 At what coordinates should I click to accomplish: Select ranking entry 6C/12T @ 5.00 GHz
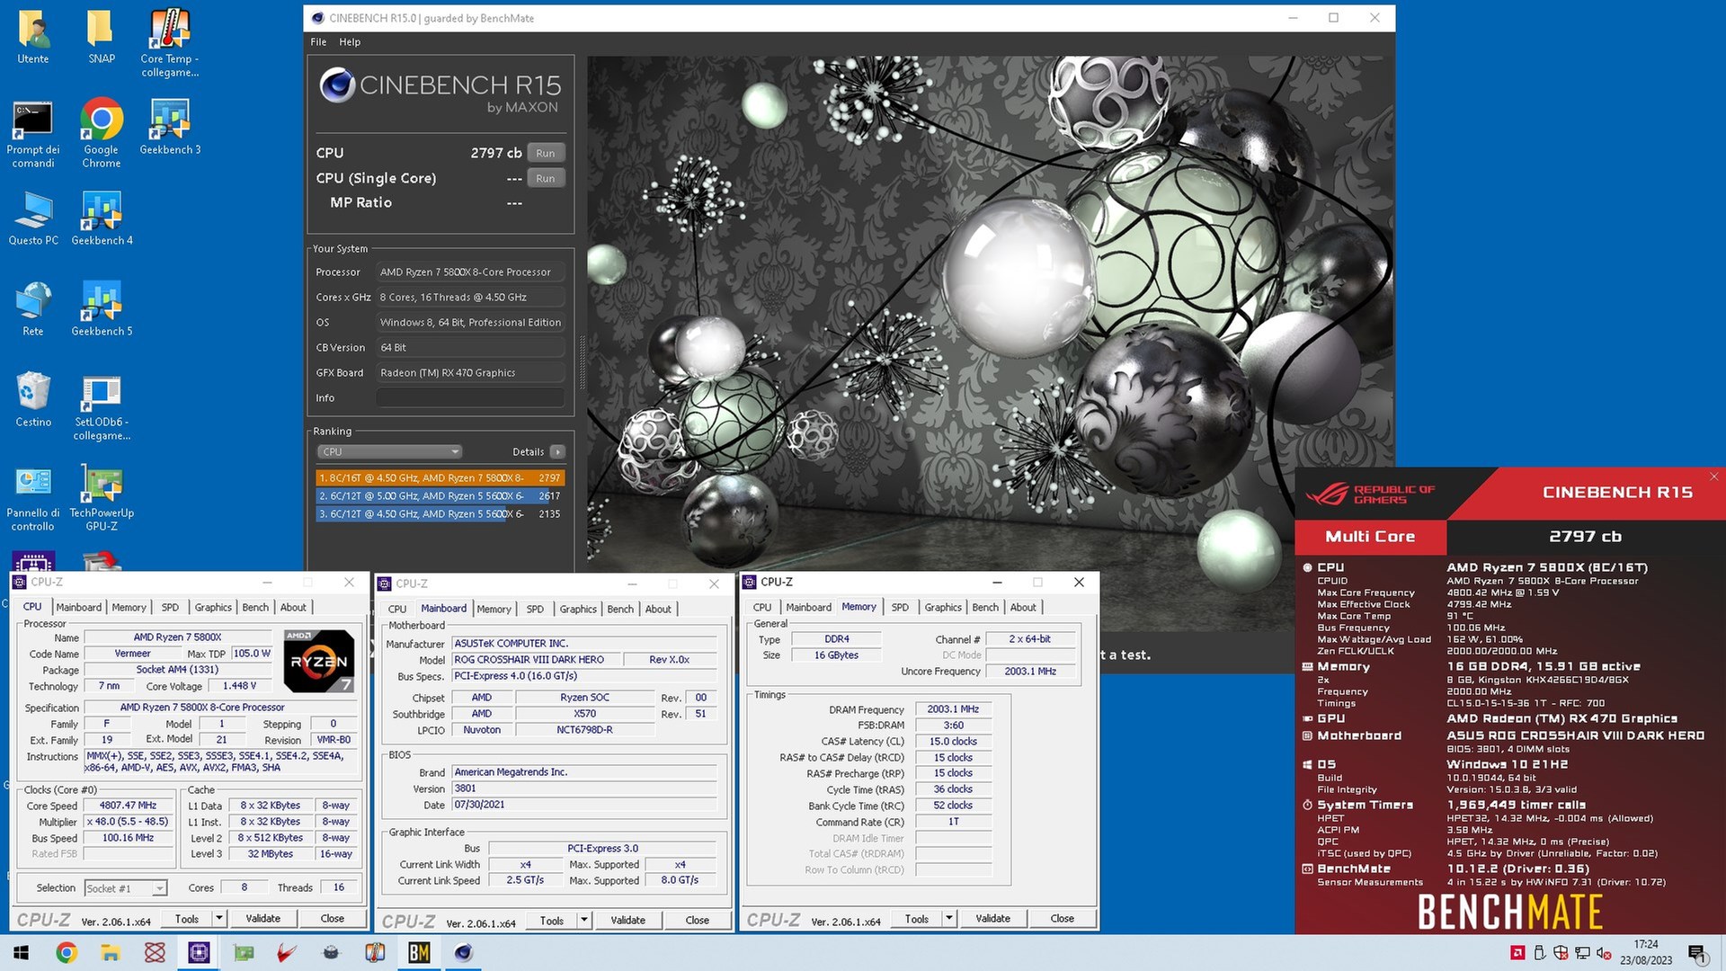click(440, 495)
